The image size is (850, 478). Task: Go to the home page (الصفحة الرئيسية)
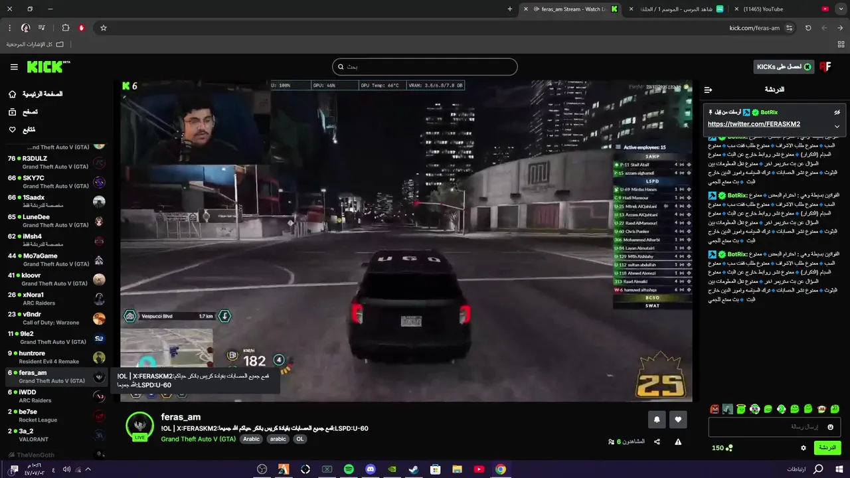point(35,94)
